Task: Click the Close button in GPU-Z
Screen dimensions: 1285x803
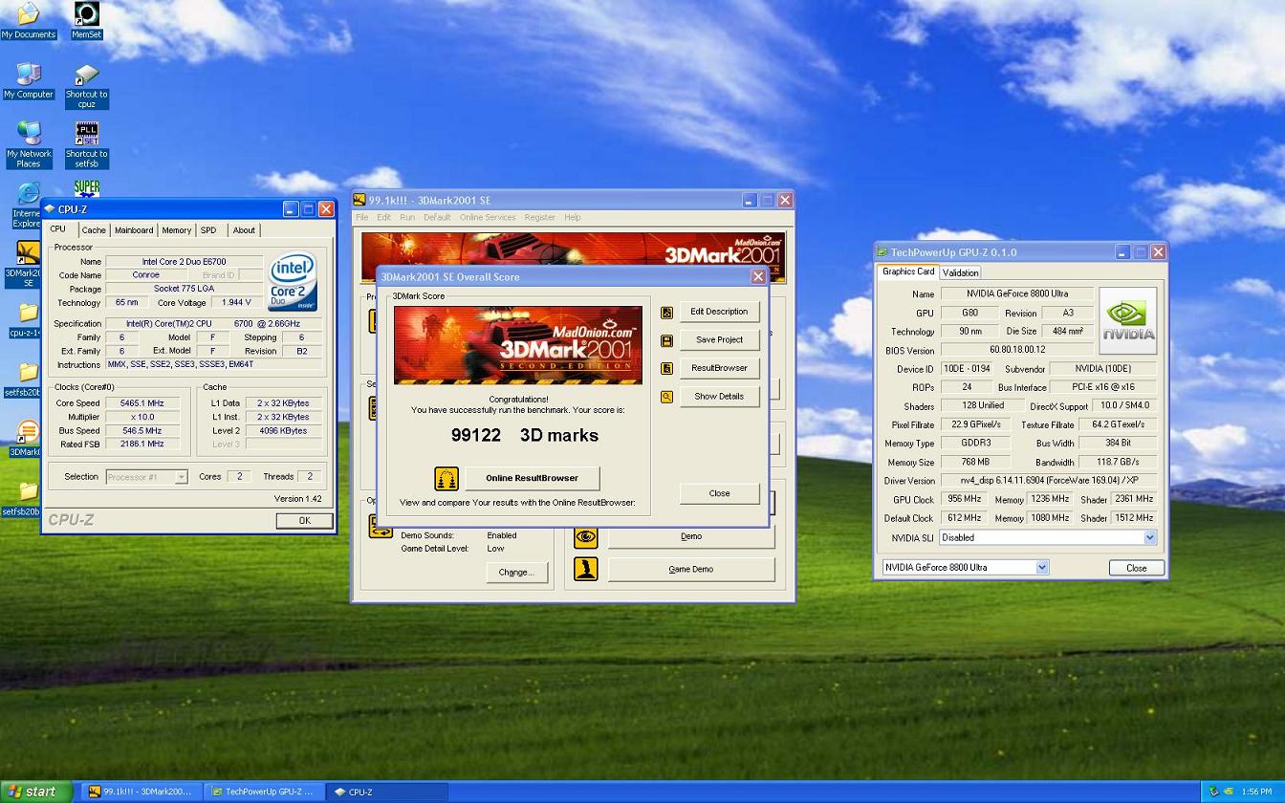Action: coord(1136,568)
